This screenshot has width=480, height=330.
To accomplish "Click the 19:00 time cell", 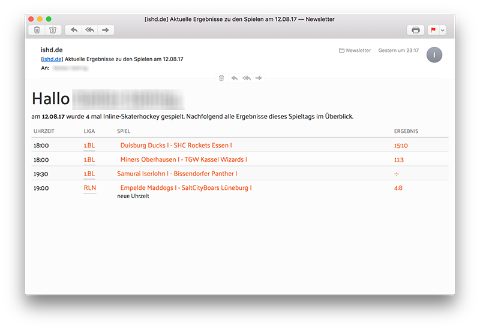I will [x=41, y=188].
